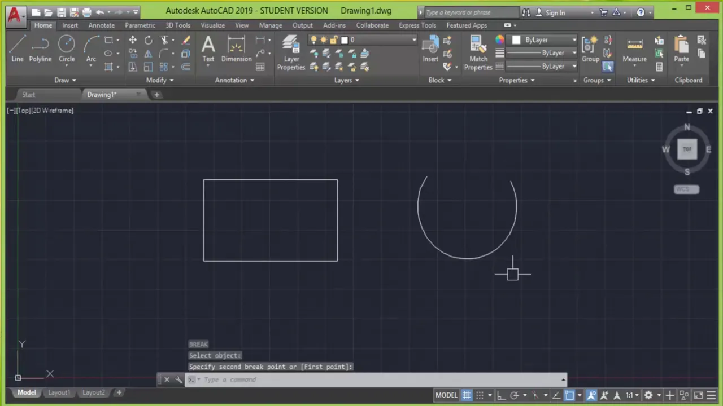
Task: Click the Featured Apps tab
Action: (467, 25)
